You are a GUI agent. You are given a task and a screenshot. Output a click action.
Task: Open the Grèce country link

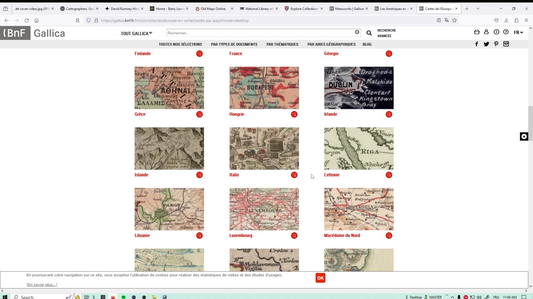click(x=140, y=114)
